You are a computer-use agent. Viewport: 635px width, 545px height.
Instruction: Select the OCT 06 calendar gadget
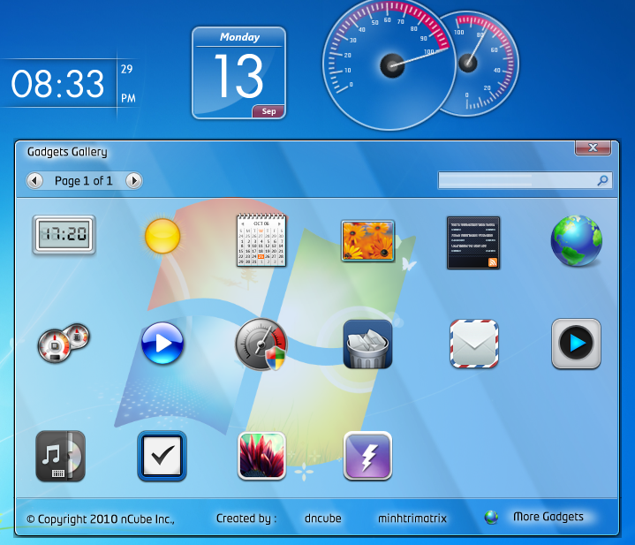pyautogui.click(x=261, y=240)
